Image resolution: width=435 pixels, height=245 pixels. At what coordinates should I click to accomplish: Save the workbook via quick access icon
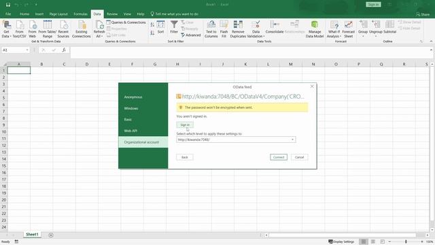point(8,5)
